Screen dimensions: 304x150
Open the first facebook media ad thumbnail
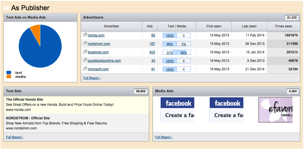(177, 110)
